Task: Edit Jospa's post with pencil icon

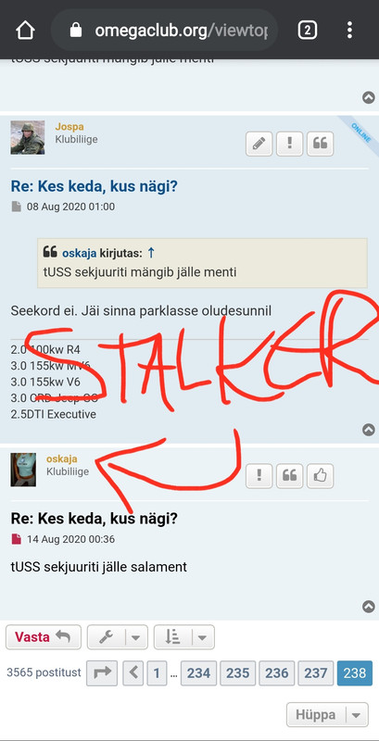Action: point(259,144)
